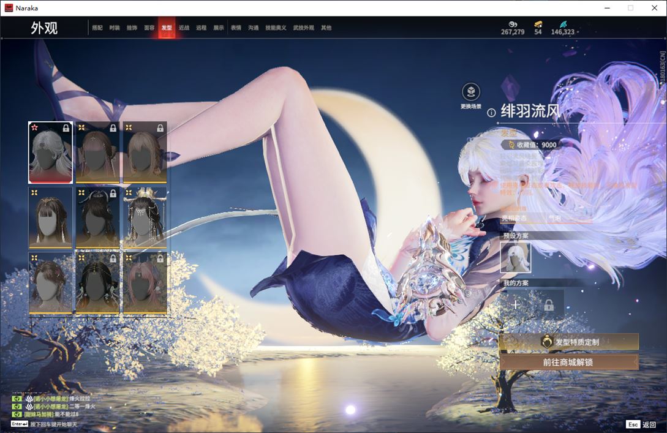Switch to the 时装 tab
Image resolution: width=667 pixels, height=433 pixels.
115,28
